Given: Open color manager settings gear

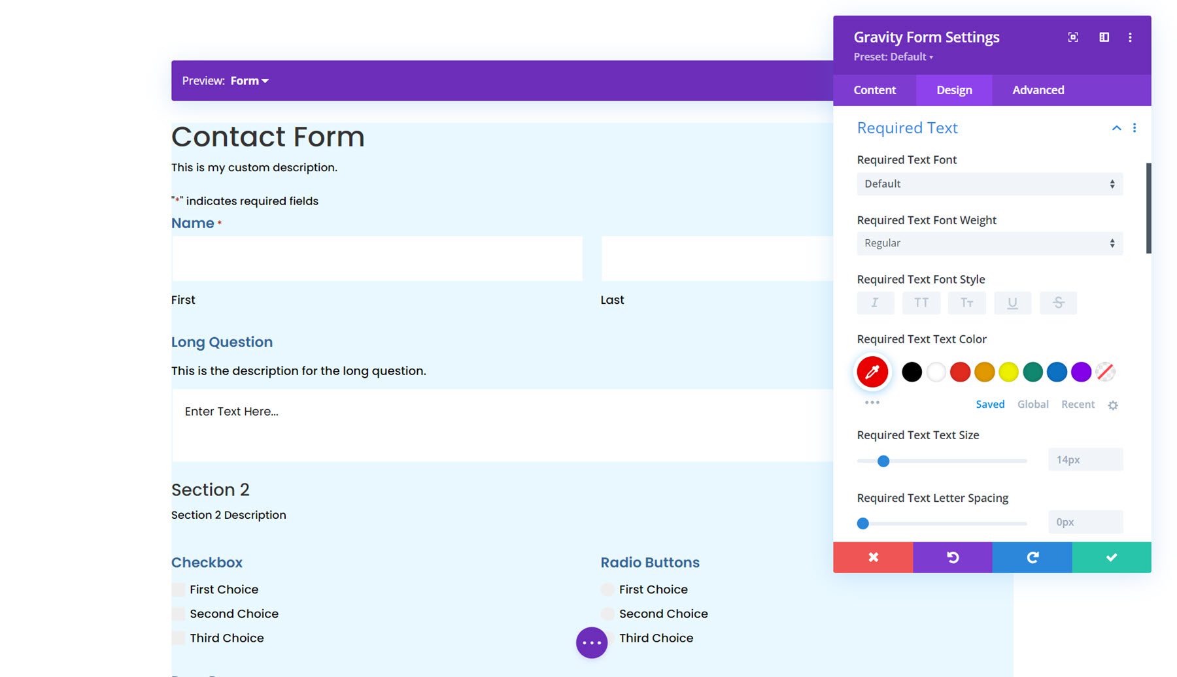Looking at the screenshot, I should click(x=1113, y=405).
